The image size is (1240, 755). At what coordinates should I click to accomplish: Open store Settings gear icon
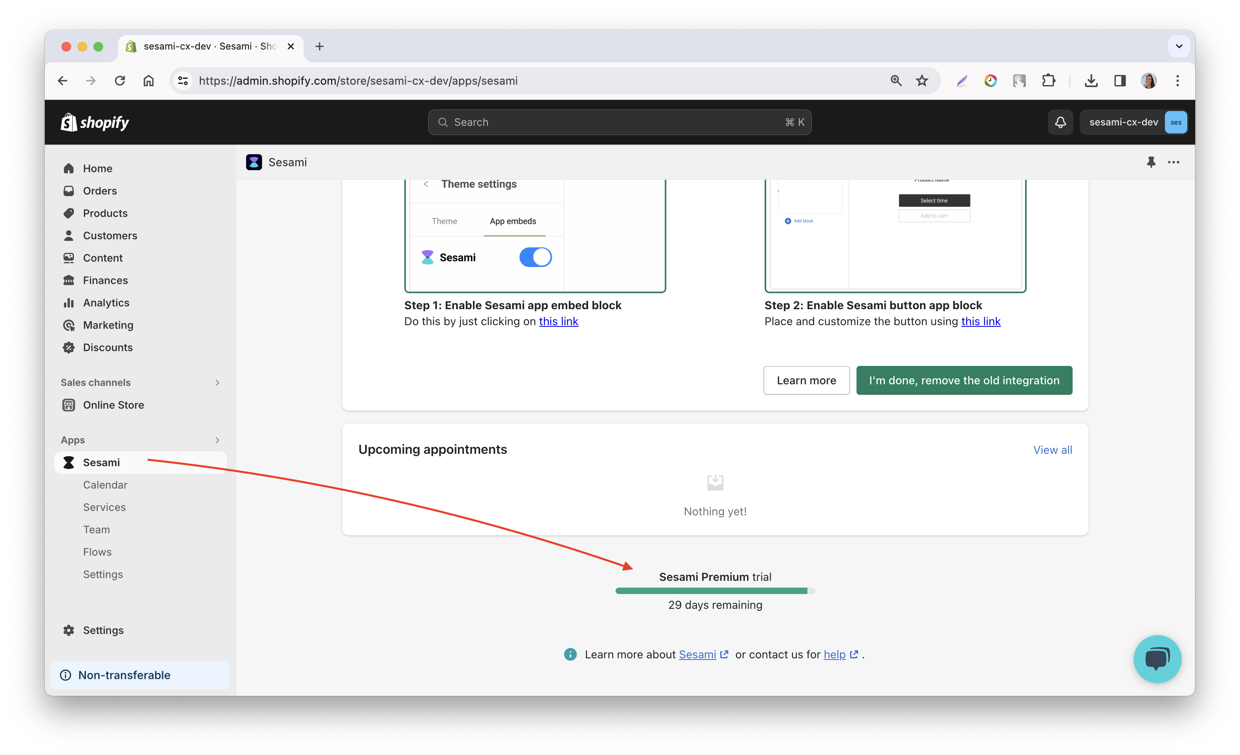[69, 630]
